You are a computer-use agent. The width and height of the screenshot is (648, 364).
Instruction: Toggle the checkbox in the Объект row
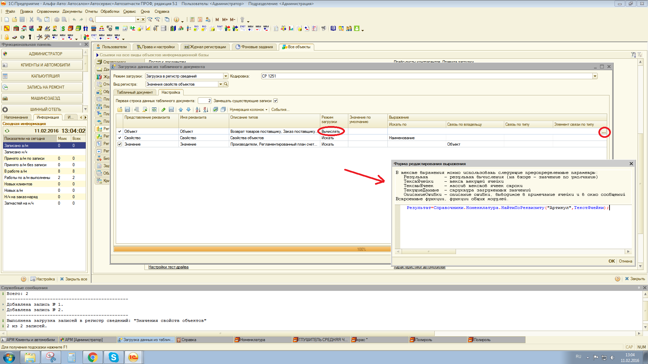(x=119, y=131)
